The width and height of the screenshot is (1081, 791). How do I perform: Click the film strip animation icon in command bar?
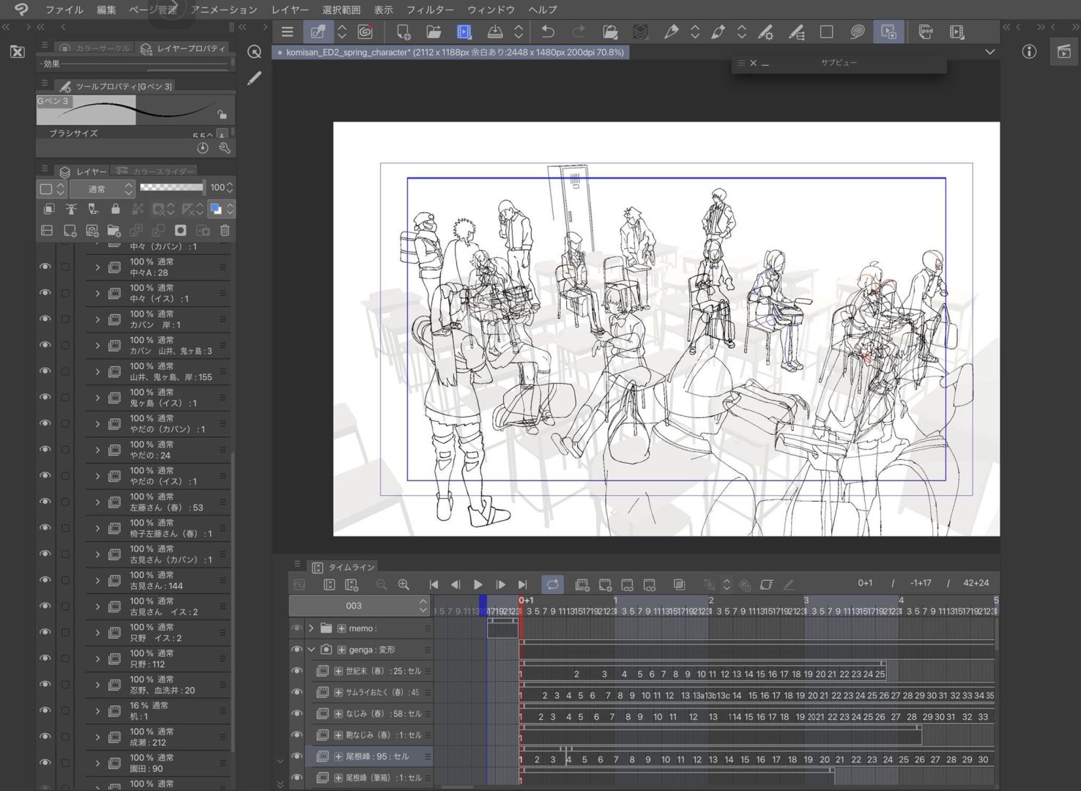click(464, 31)
